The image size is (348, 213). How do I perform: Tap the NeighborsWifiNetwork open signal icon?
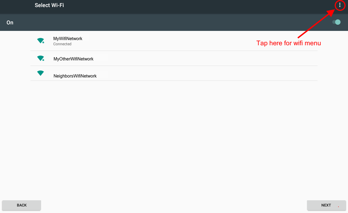point(41,73)
